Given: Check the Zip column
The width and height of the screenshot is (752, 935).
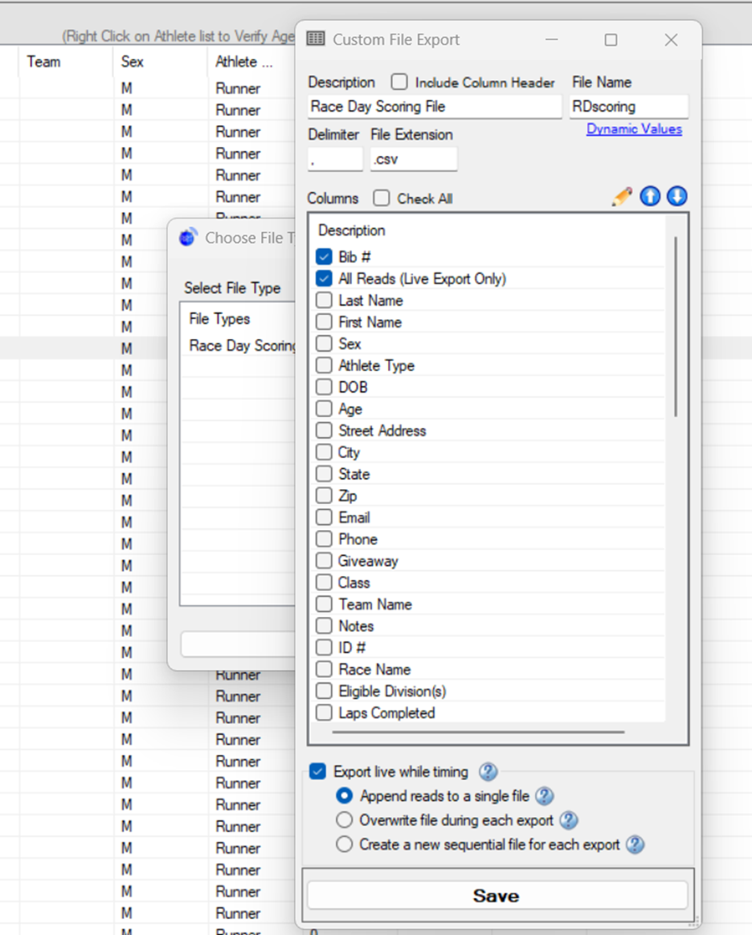Looking at the screenshot, I should pyautogui.click(x=324, y=496).
